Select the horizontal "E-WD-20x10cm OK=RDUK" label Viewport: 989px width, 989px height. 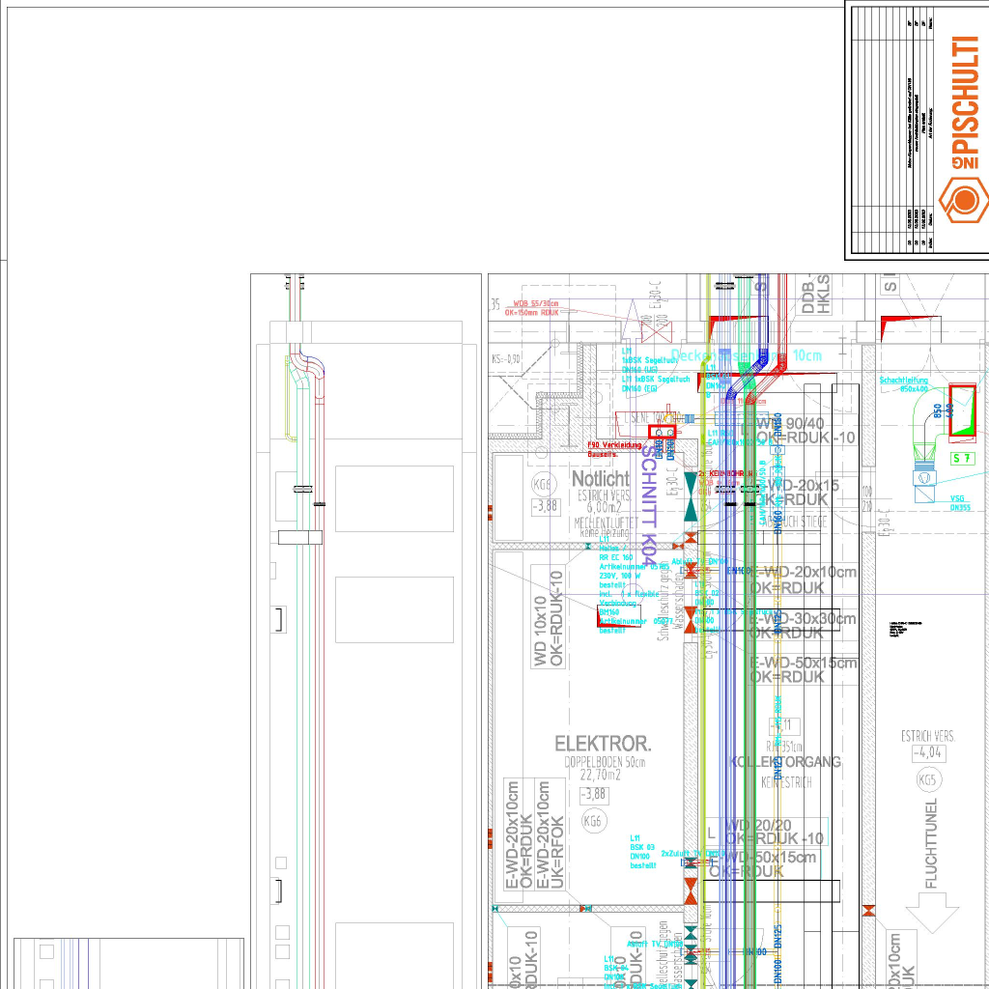803,579
